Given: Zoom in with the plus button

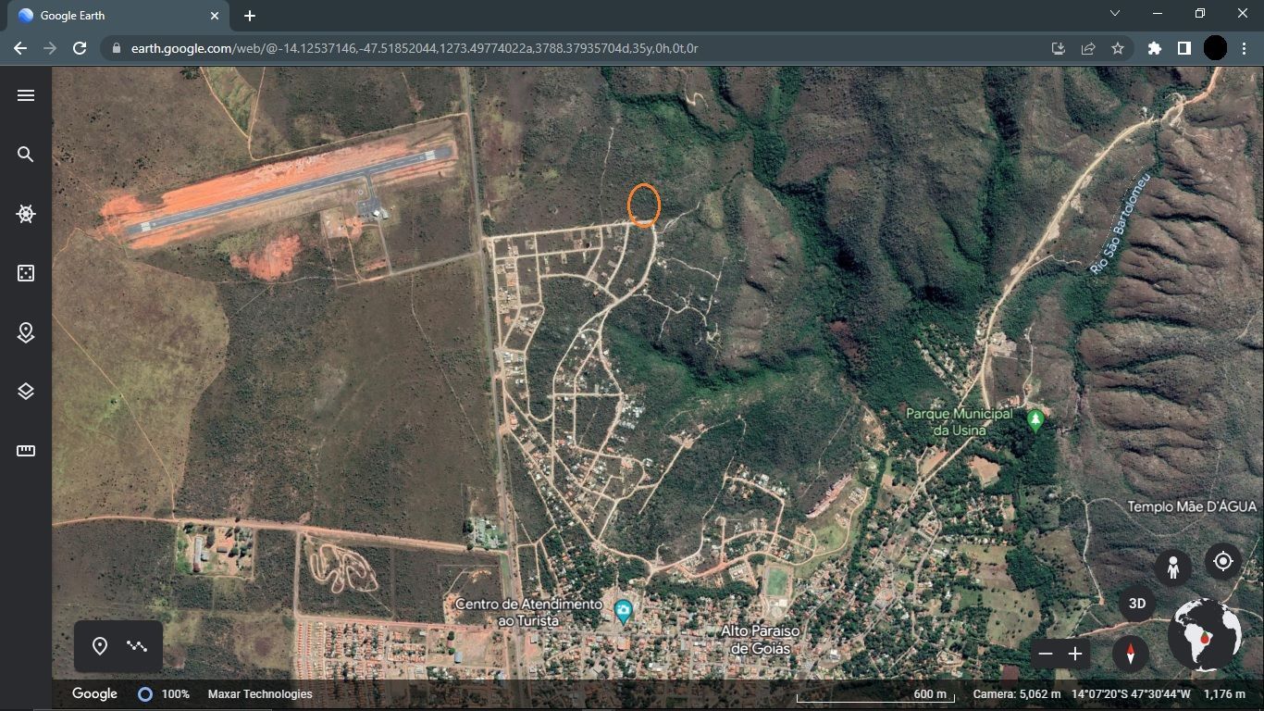Looking at the screenshot, I should [1075, 654].
